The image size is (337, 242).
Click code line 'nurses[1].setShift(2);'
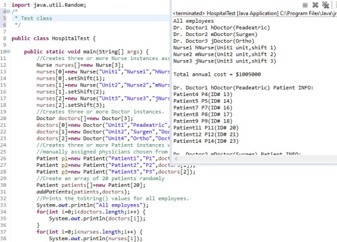click(x=70, y=92)
